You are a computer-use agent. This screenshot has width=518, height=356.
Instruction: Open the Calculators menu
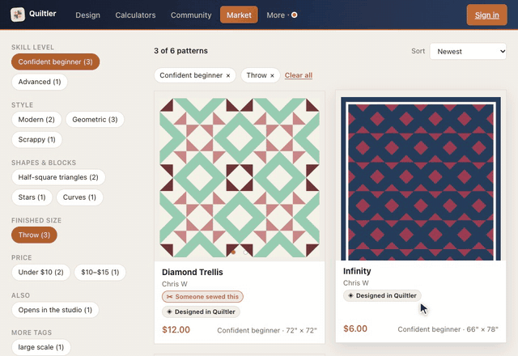(135, 15)
